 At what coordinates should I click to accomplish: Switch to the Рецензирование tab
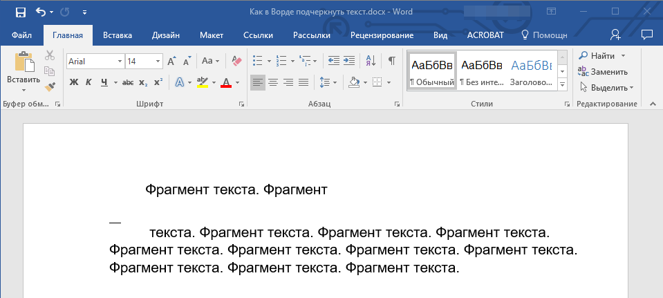click(382, 35)
